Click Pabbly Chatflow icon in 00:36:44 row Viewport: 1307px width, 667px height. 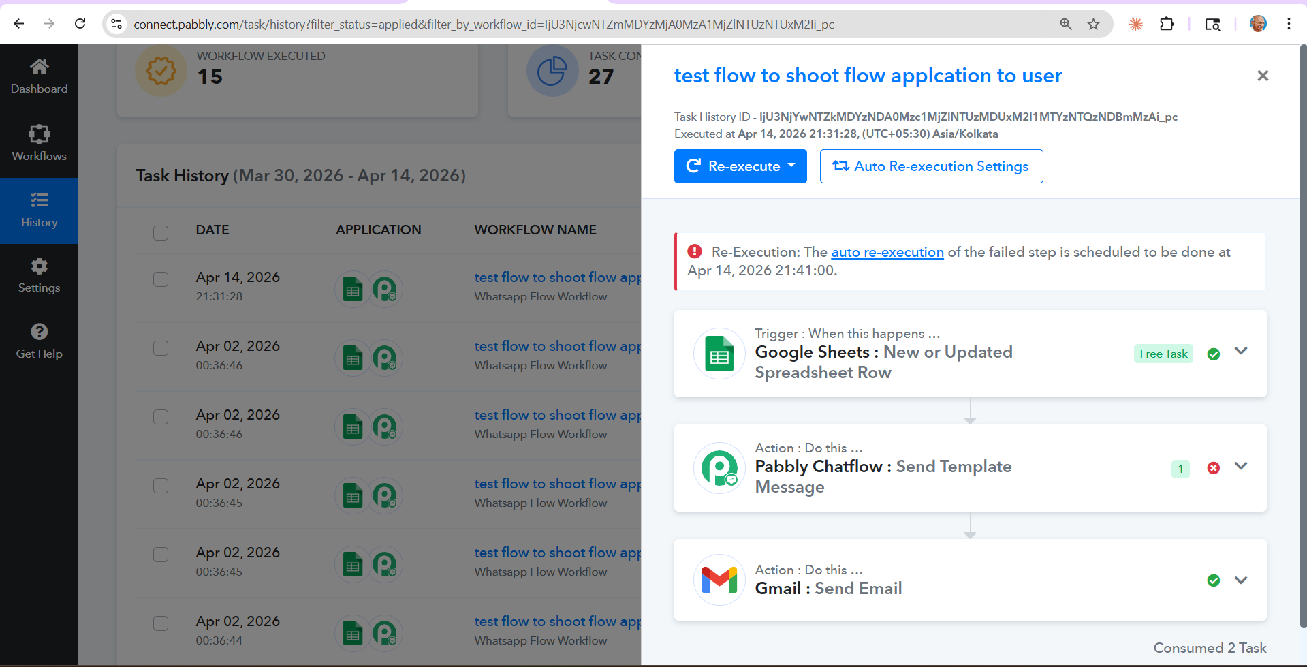coord(385,633)
